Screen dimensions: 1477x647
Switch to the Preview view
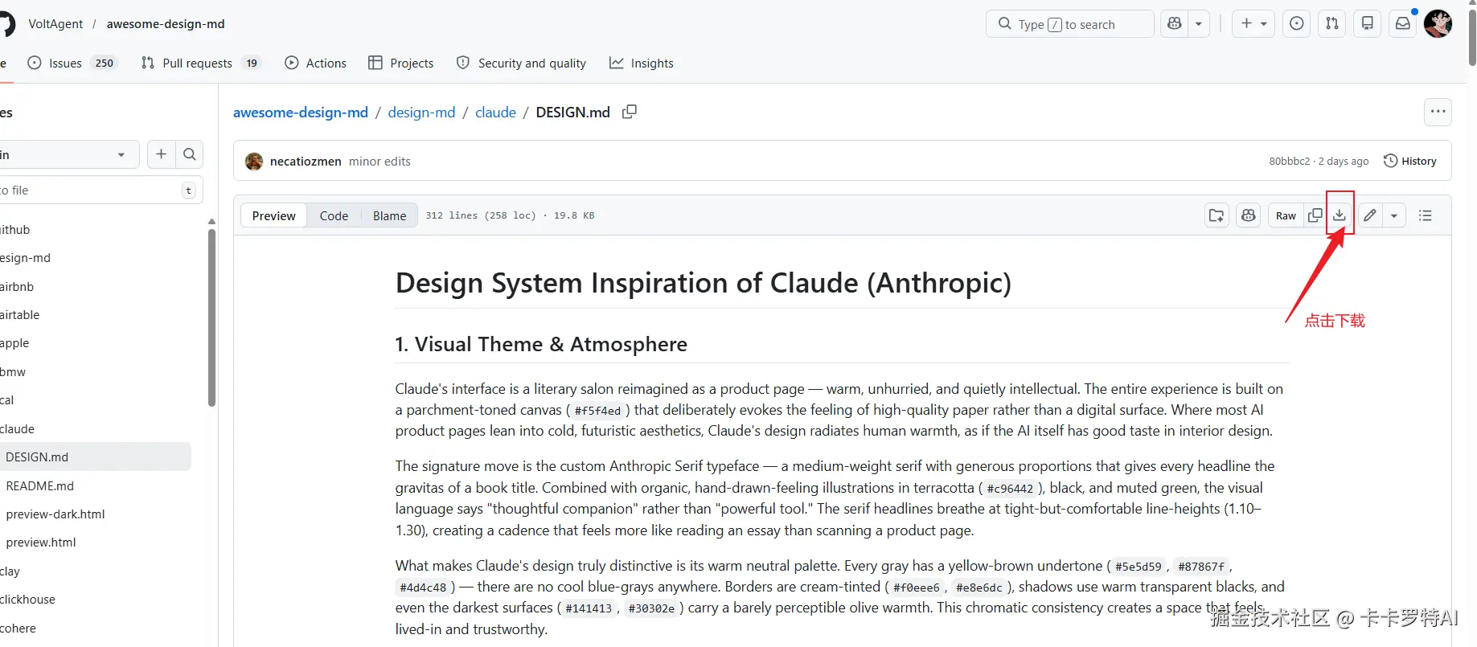[x=274, y=215]
